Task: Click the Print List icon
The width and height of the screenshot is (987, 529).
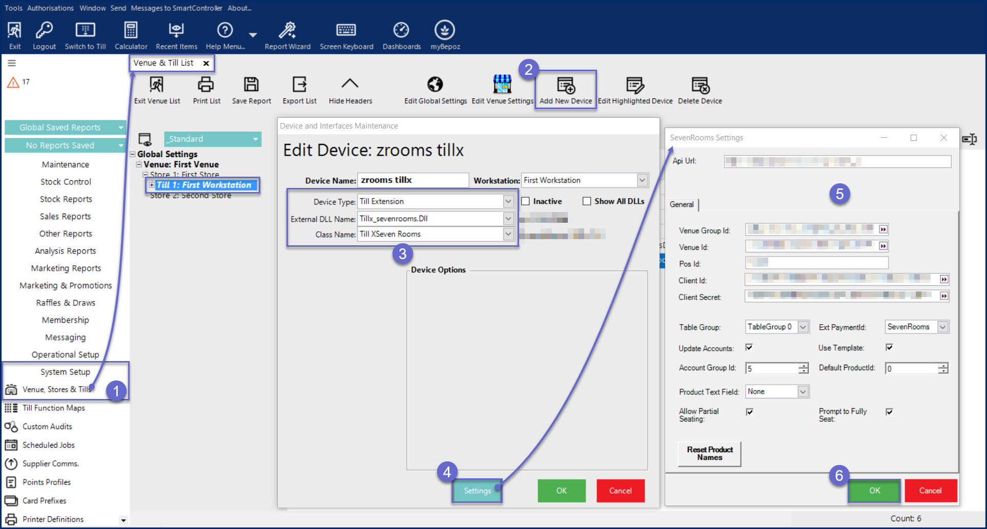Action: (x=206, y=84)
